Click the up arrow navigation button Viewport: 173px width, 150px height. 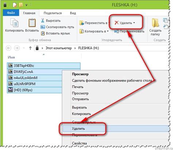tap(30, 48)
